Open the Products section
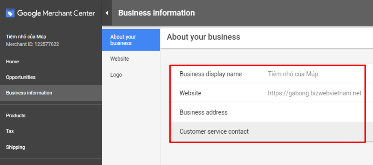 [x=16, y=115]
